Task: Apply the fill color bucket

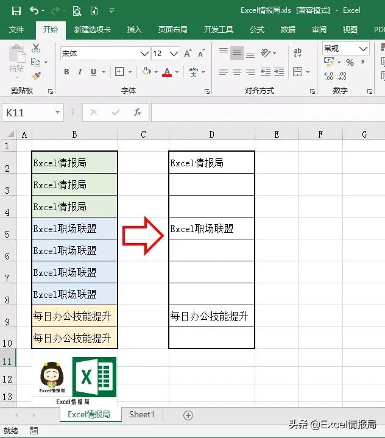Action: (146, 72)
